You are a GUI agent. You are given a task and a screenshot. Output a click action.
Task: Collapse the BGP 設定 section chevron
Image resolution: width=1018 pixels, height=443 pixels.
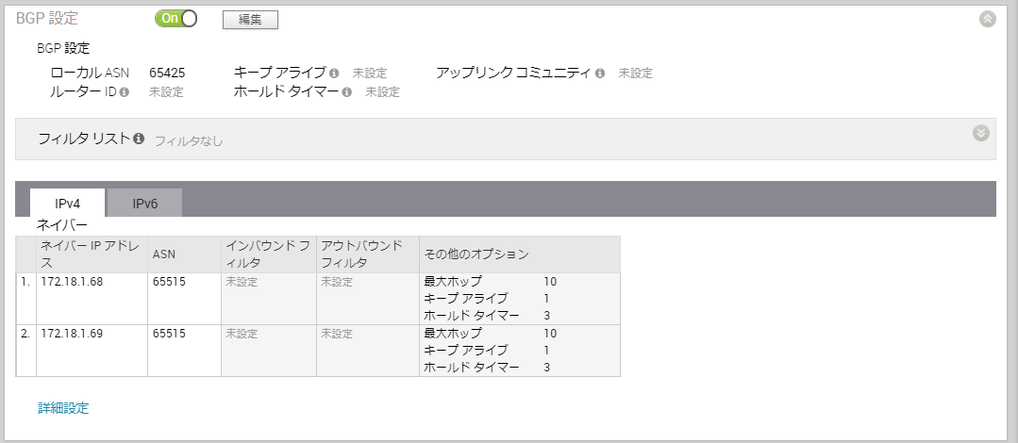point(987,18)
